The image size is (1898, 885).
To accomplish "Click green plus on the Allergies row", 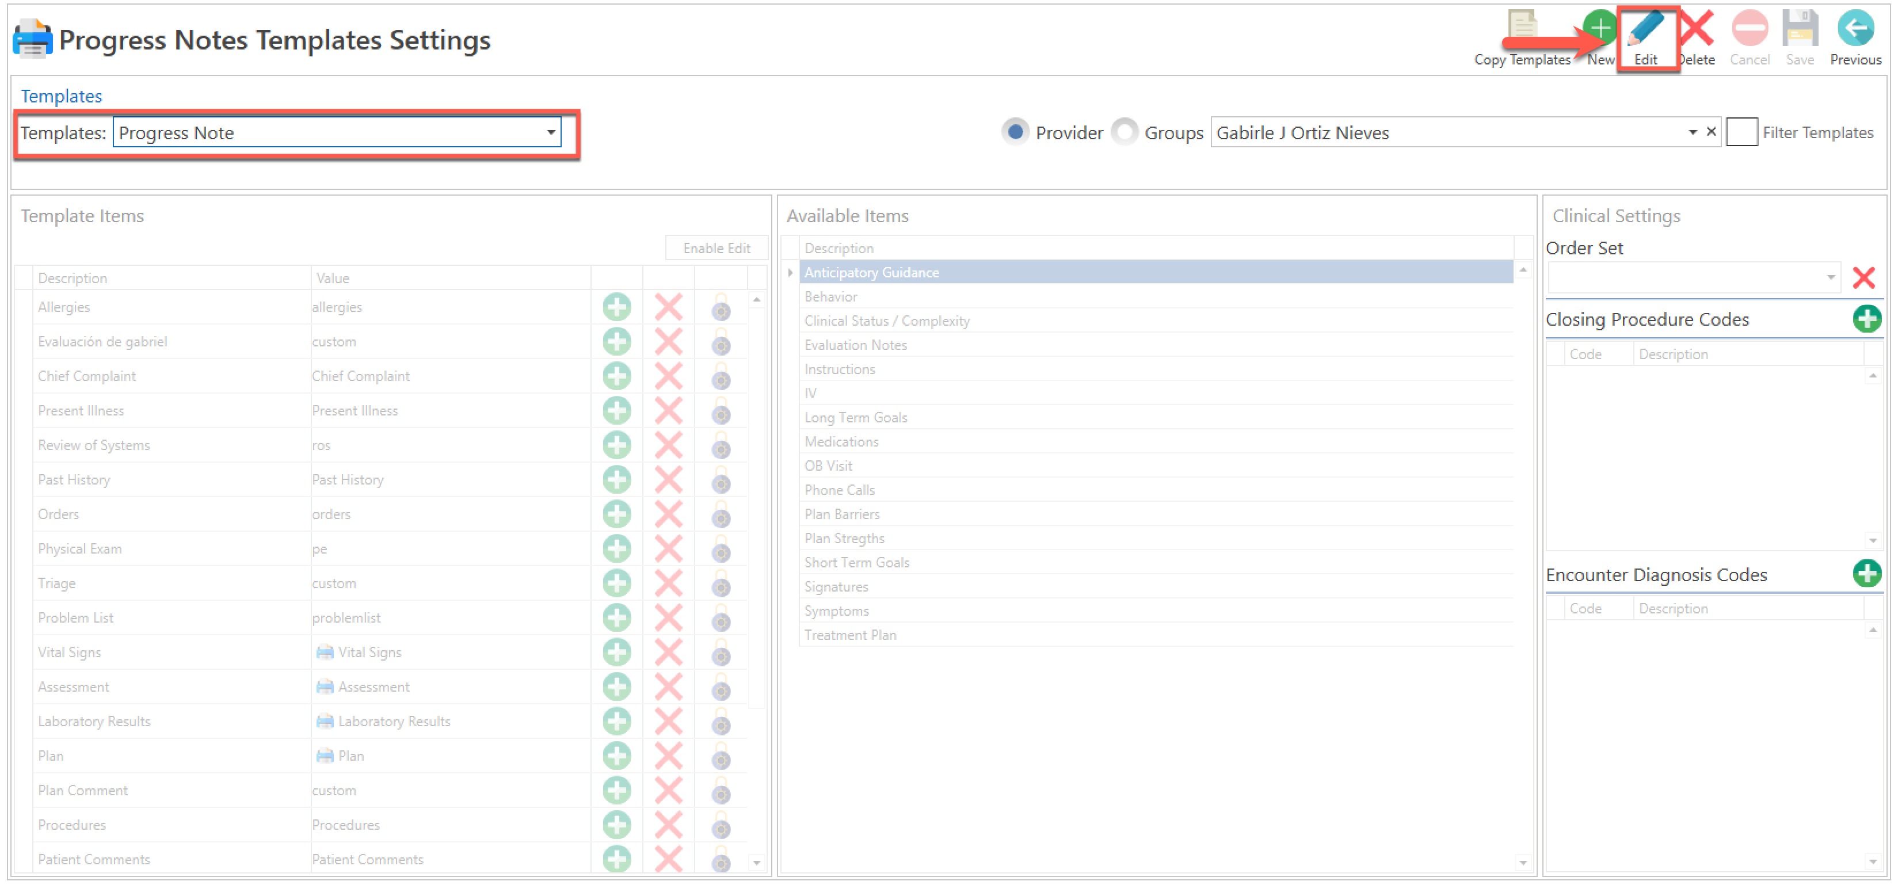I will tap(617, 307).
